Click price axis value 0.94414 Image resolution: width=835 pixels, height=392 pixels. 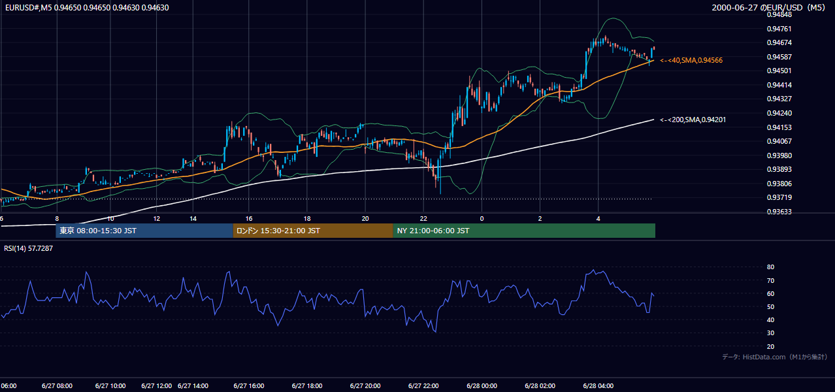[x=779, y=85]
